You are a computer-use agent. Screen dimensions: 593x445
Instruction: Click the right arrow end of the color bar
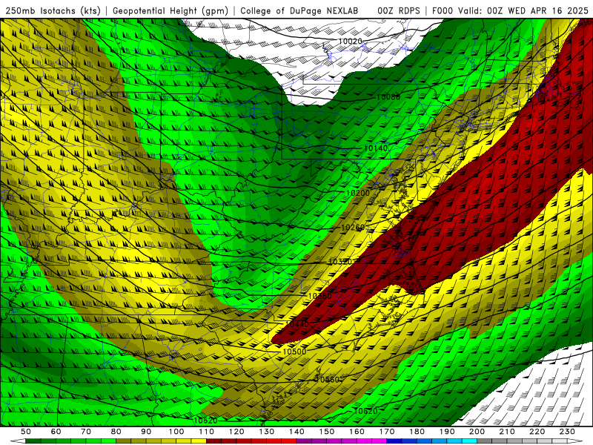(575, 441)
